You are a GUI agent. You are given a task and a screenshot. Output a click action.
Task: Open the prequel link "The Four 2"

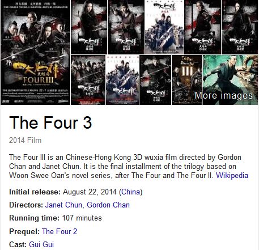coord(60,231)
